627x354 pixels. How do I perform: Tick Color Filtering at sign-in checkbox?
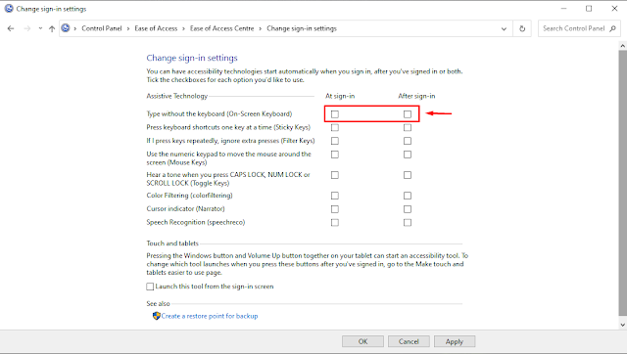(335, 196)
